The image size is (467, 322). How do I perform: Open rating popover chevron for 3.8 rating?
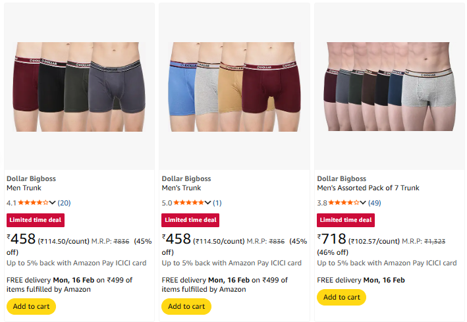click(364, 203)
